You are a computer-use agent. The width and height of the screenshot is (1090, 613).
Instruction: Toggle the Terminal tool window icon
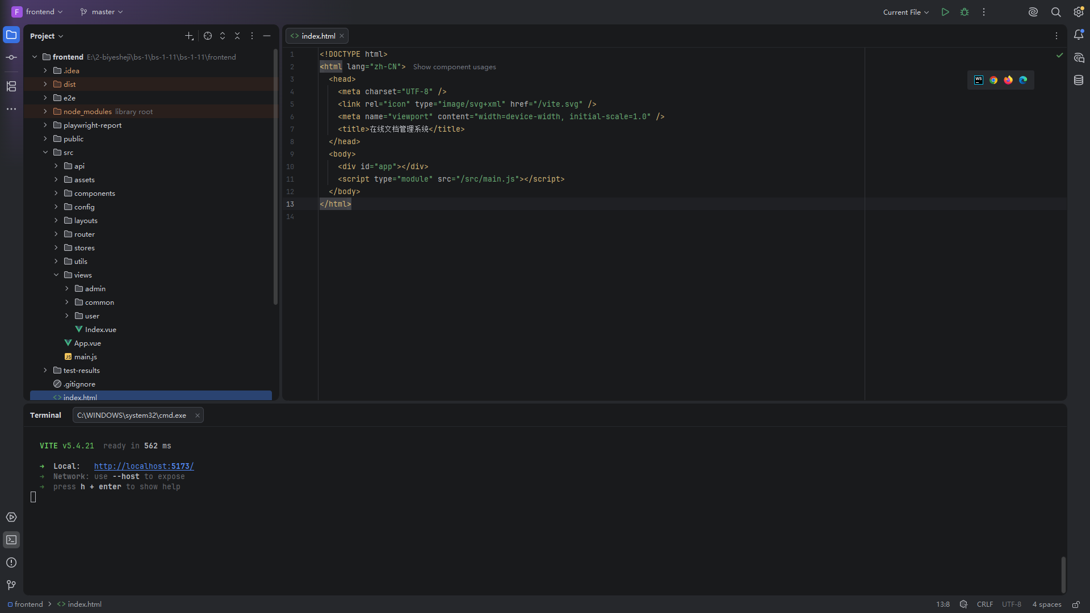pos(11,540)
